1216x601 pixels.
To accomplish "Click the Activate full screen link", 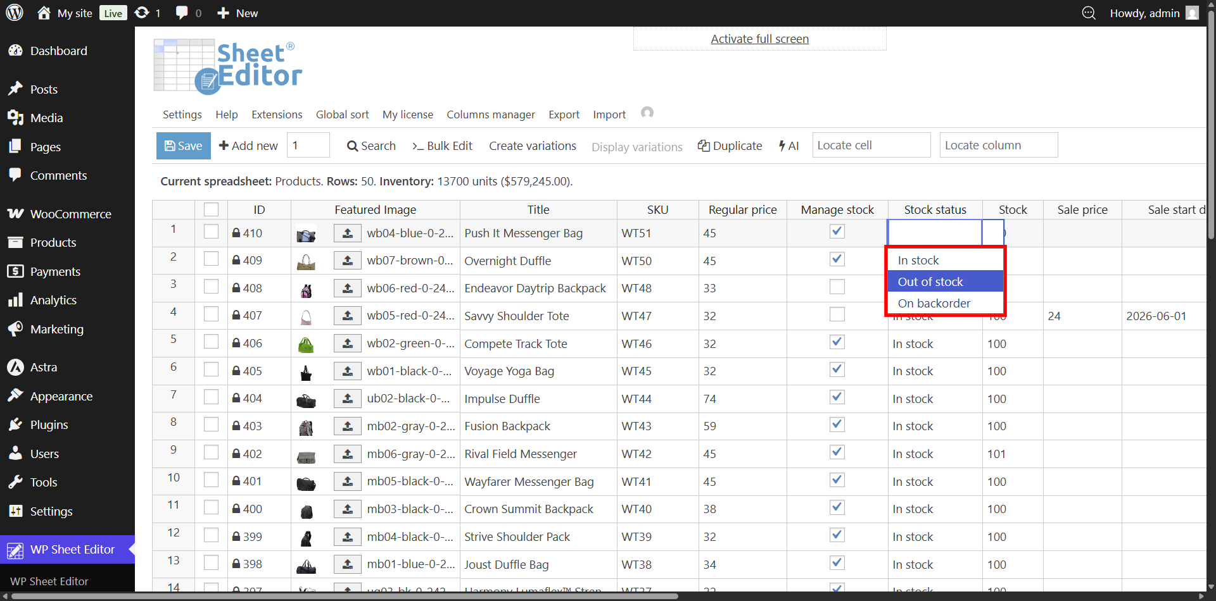I will (x=759, y=39).
